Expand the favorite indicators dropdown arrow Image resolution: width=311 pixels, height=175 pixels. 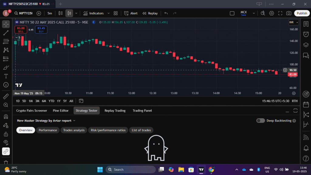108,13
